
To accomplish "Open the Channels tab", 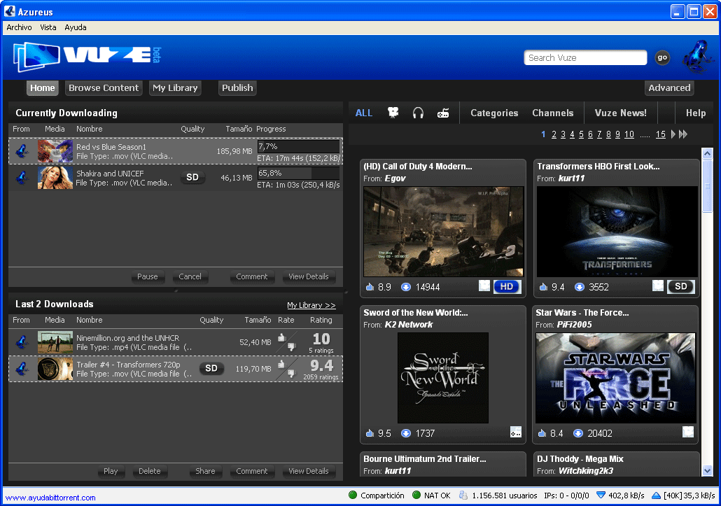I will (553, 113).
